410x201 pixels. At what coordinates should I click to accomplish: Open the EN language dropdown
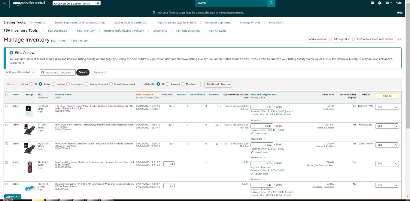pyautogui.click(x=389, y=3)
